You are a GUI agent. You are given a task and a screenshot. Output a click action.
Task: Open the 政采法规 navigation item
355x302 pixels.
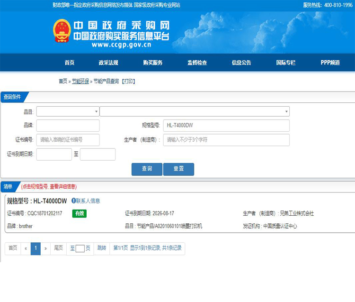[108, 63]
